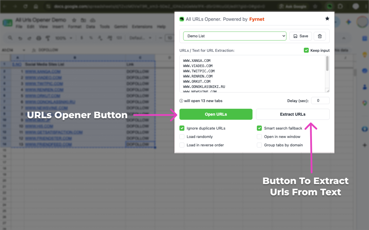This screenshot has height=230, width=369.
Task: Click the undo arrow in Sheets toolbar
Action: point(20,38)
